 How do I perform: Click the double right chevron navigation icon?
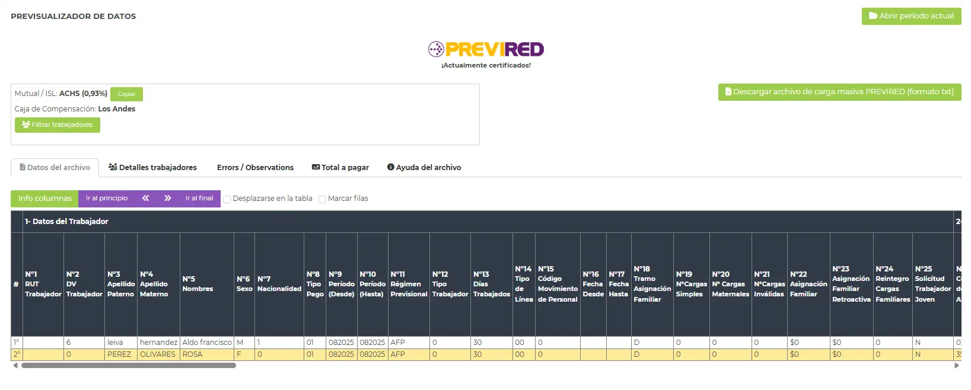(x=168, y=199)
